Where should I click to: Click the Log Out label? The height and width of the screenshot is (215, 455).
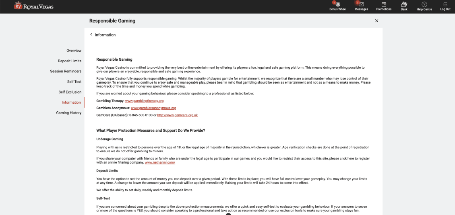point(445,9)
